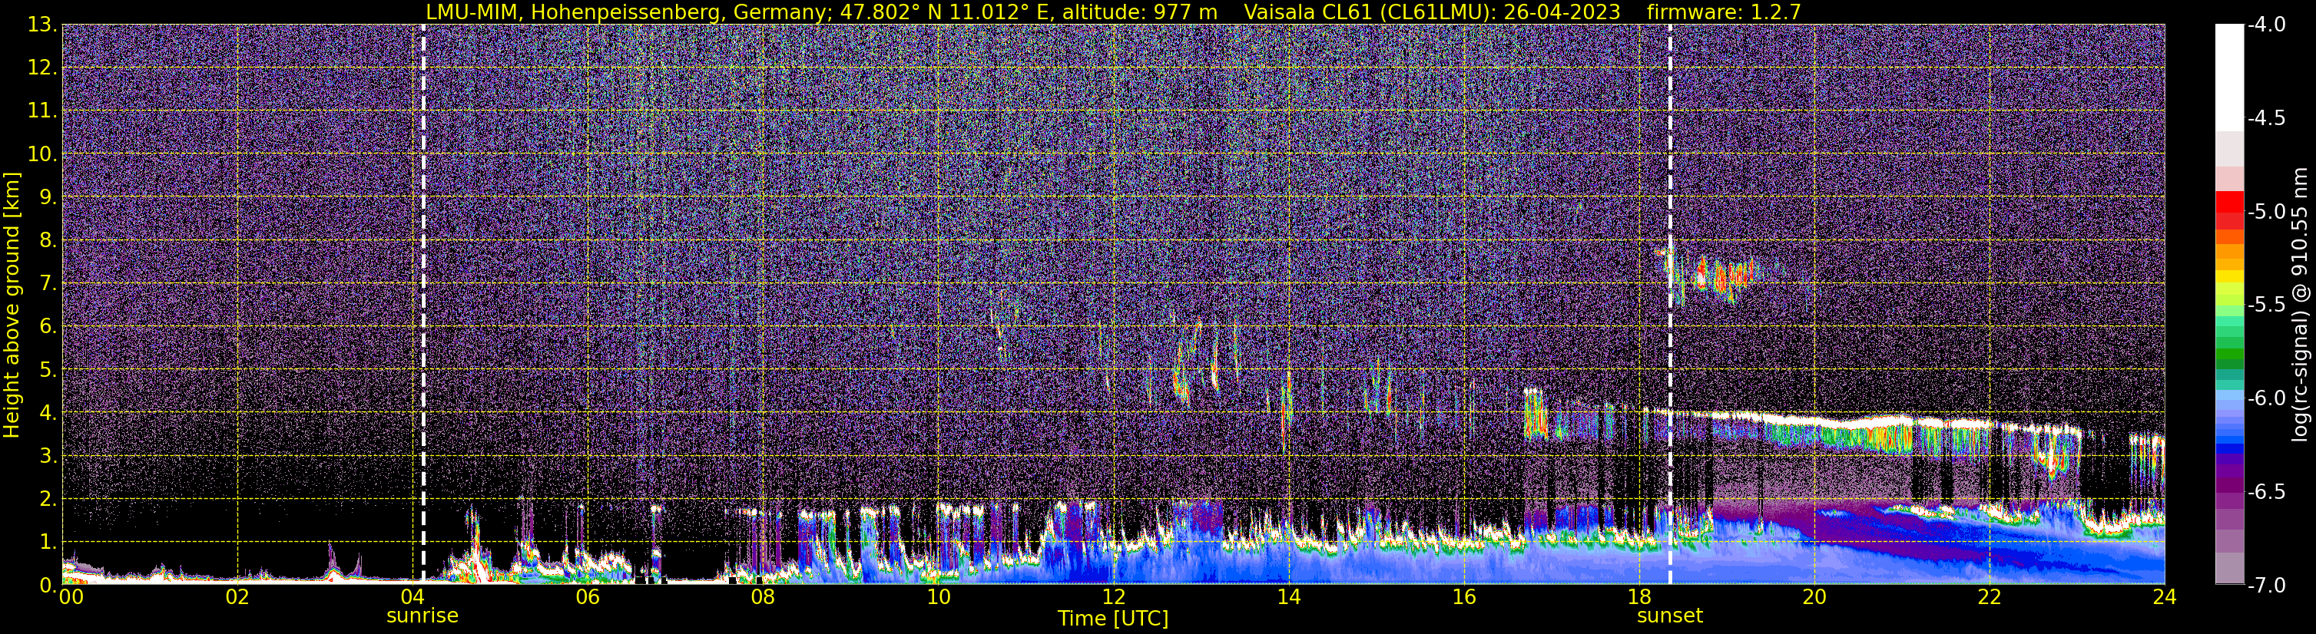
Task: Click the "4." height axis tick label
Action: pos(48,413)
